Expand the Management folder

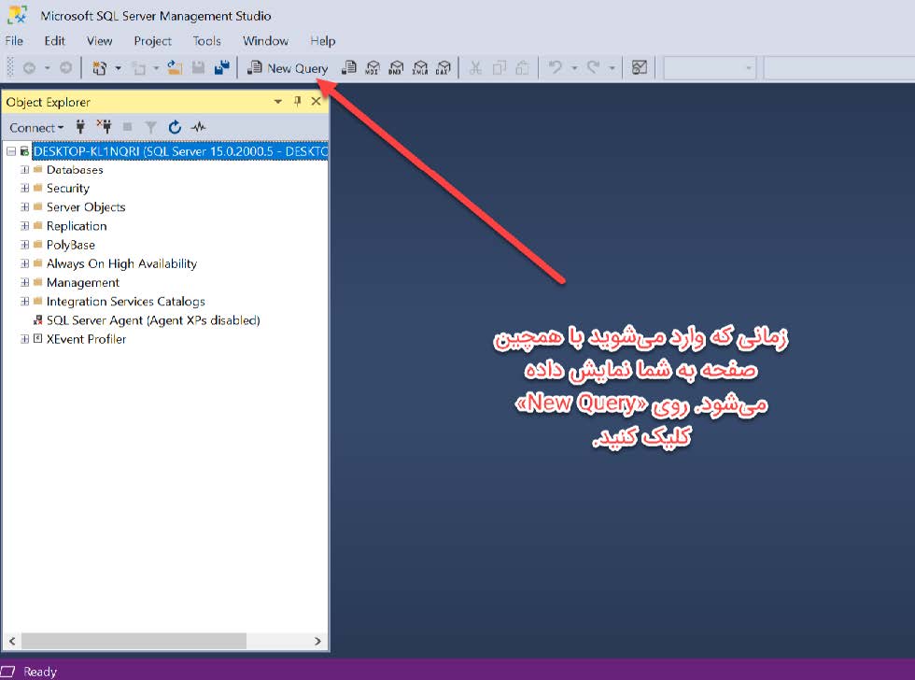[x=24, y=282]
